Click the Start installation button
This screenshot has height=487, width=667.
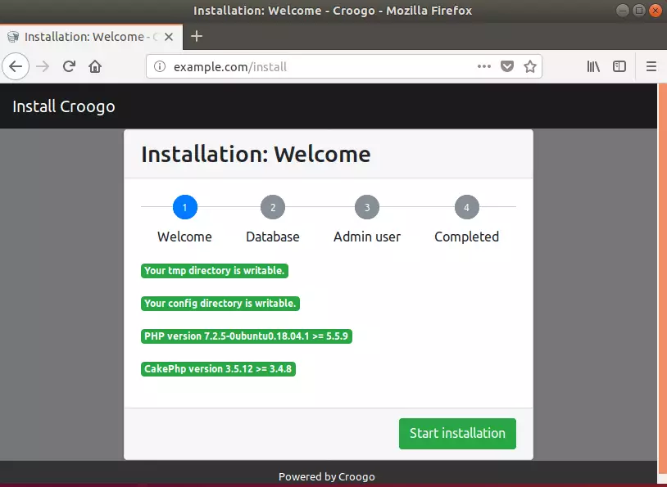click(x=457, y=434)
